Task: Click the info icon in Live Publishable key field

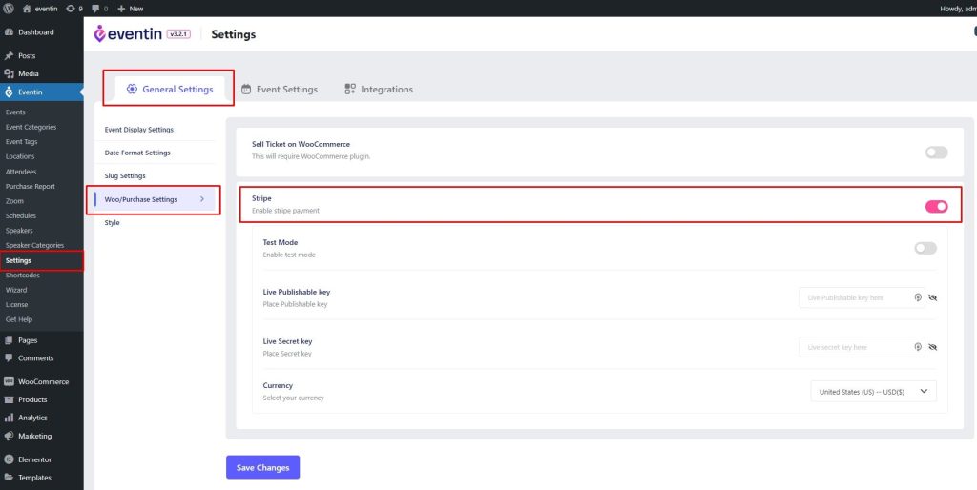Action: tap(918, 297)
